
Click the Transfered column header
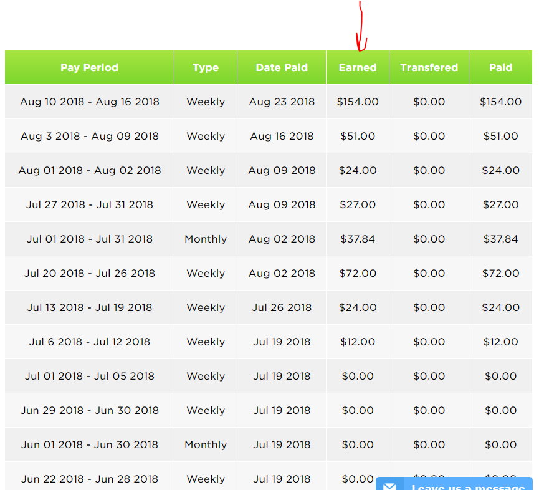click(429, 67)
